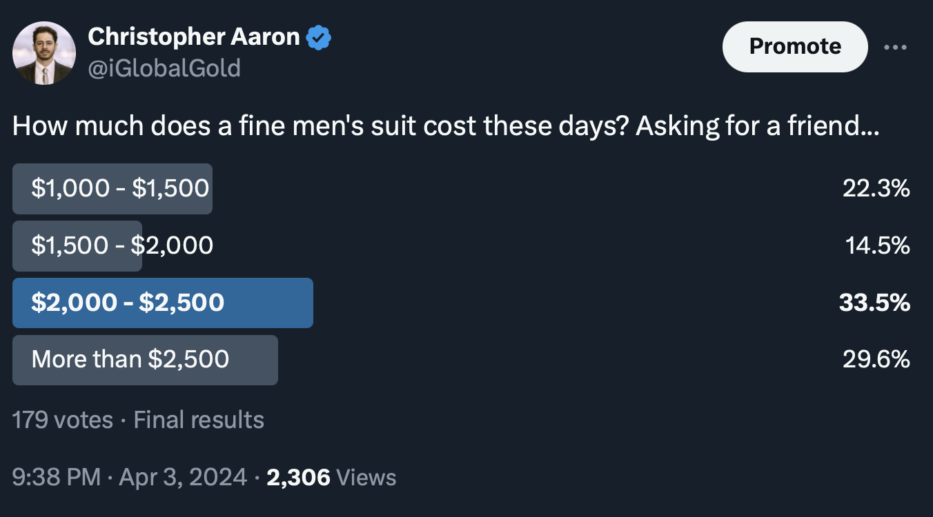Click the 22.3% poll result
This screenshot has height=517, width=933.
pos(876,189)
